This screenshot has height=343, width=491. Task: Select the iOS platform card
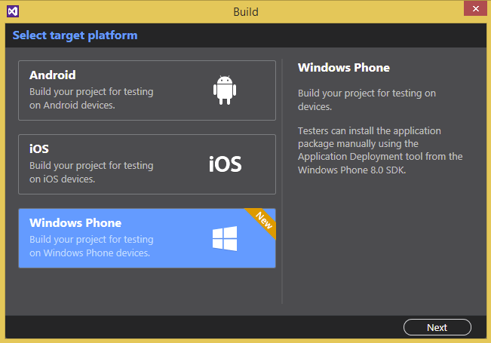coord(147,164)
